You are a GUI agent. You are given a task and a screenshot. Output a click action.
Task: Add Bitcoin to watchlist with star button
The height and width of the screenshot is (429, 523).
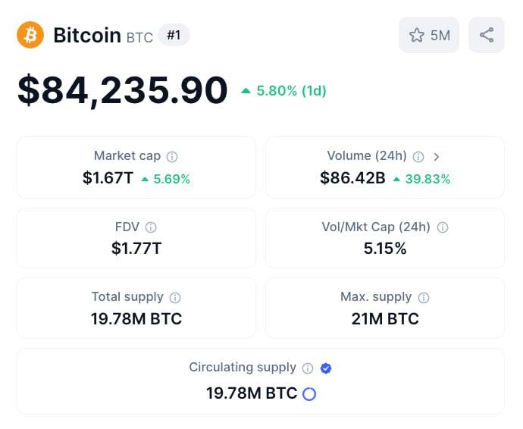pos(429,35)
